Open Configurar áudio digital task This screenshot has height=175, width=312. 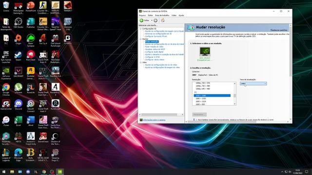[154, 52]
